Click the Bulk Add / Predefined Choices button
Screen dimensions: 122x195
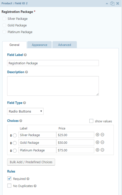coord(31,162)
